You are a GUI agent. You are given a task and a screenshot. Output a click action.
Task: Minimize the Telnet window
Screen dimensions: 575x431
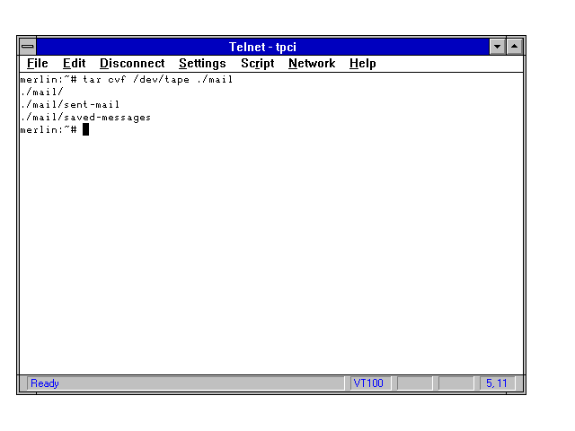(498, 47)
